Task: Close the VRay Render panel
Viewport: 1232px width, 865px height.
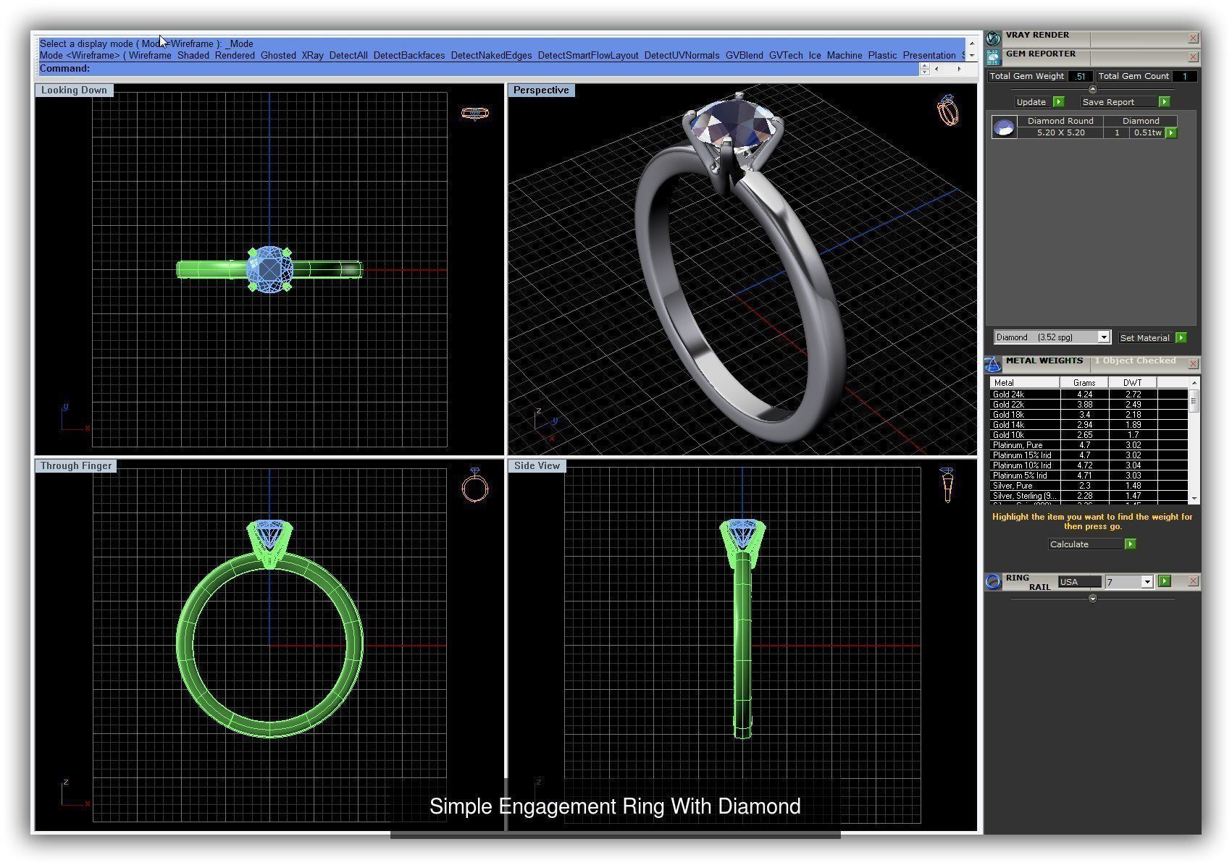Action: pyautogui.click(x=1193, y=38)
